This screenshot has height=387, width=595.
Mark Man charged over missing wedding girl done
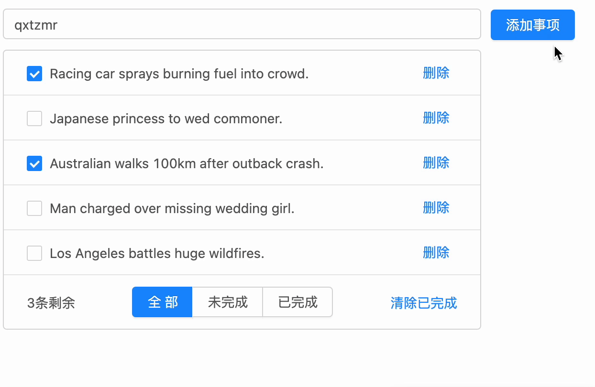pos(34,208)
